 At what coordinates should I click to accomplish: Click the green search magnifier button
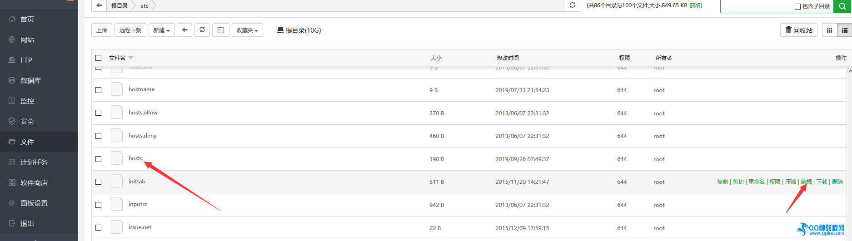(x=842, y=6)
